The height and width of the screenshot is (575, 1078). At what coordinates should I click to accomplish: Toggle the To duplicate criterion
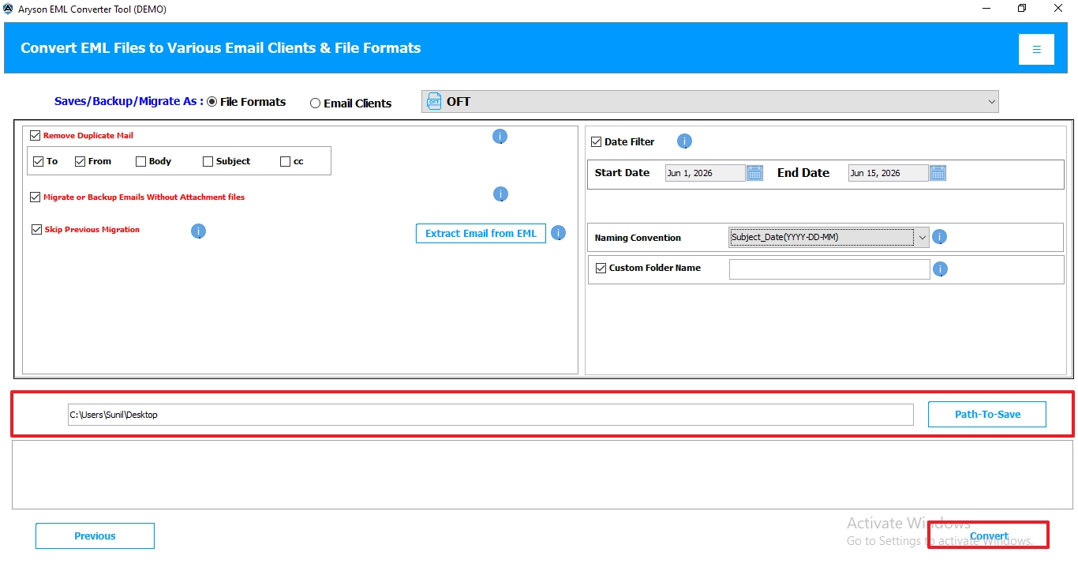[39, 161]
